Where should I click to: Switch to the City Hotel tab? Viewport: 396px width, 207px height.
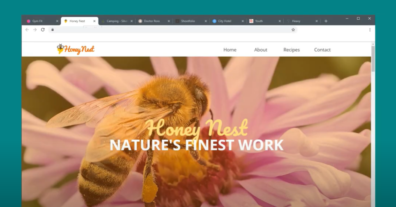click(228, 21)
